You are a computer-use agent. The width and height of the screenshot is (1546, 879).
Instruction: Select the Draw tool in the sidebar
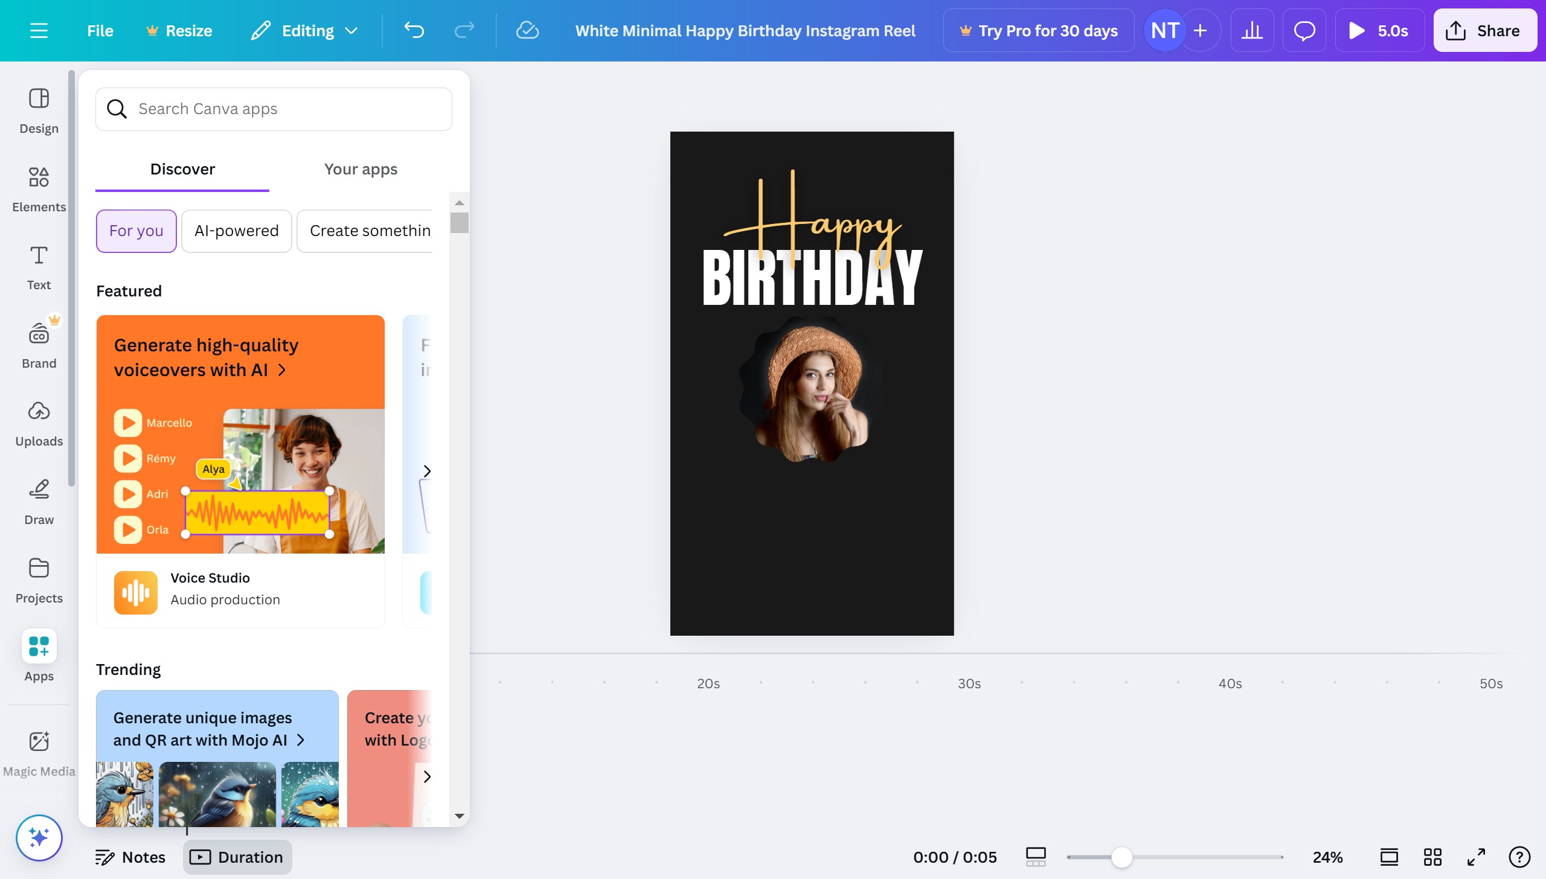[39, 500]
